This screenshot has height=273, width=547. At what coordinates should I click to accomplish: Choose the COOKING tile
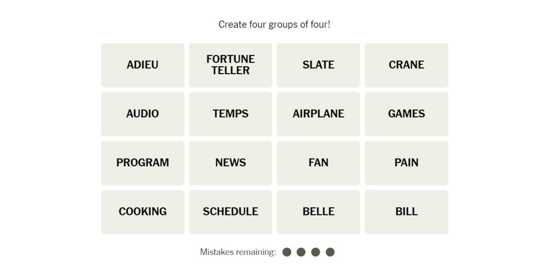pyautogui.click(x=143, y=212)
